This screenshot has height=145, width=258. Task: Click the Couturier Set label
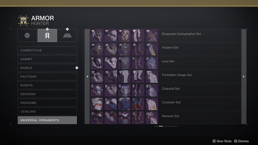(171, 102)
